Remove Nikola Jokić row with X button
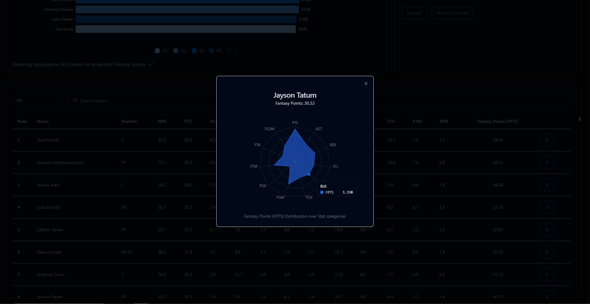This screenshot has height=304, width=590. [x=547, y=185]
